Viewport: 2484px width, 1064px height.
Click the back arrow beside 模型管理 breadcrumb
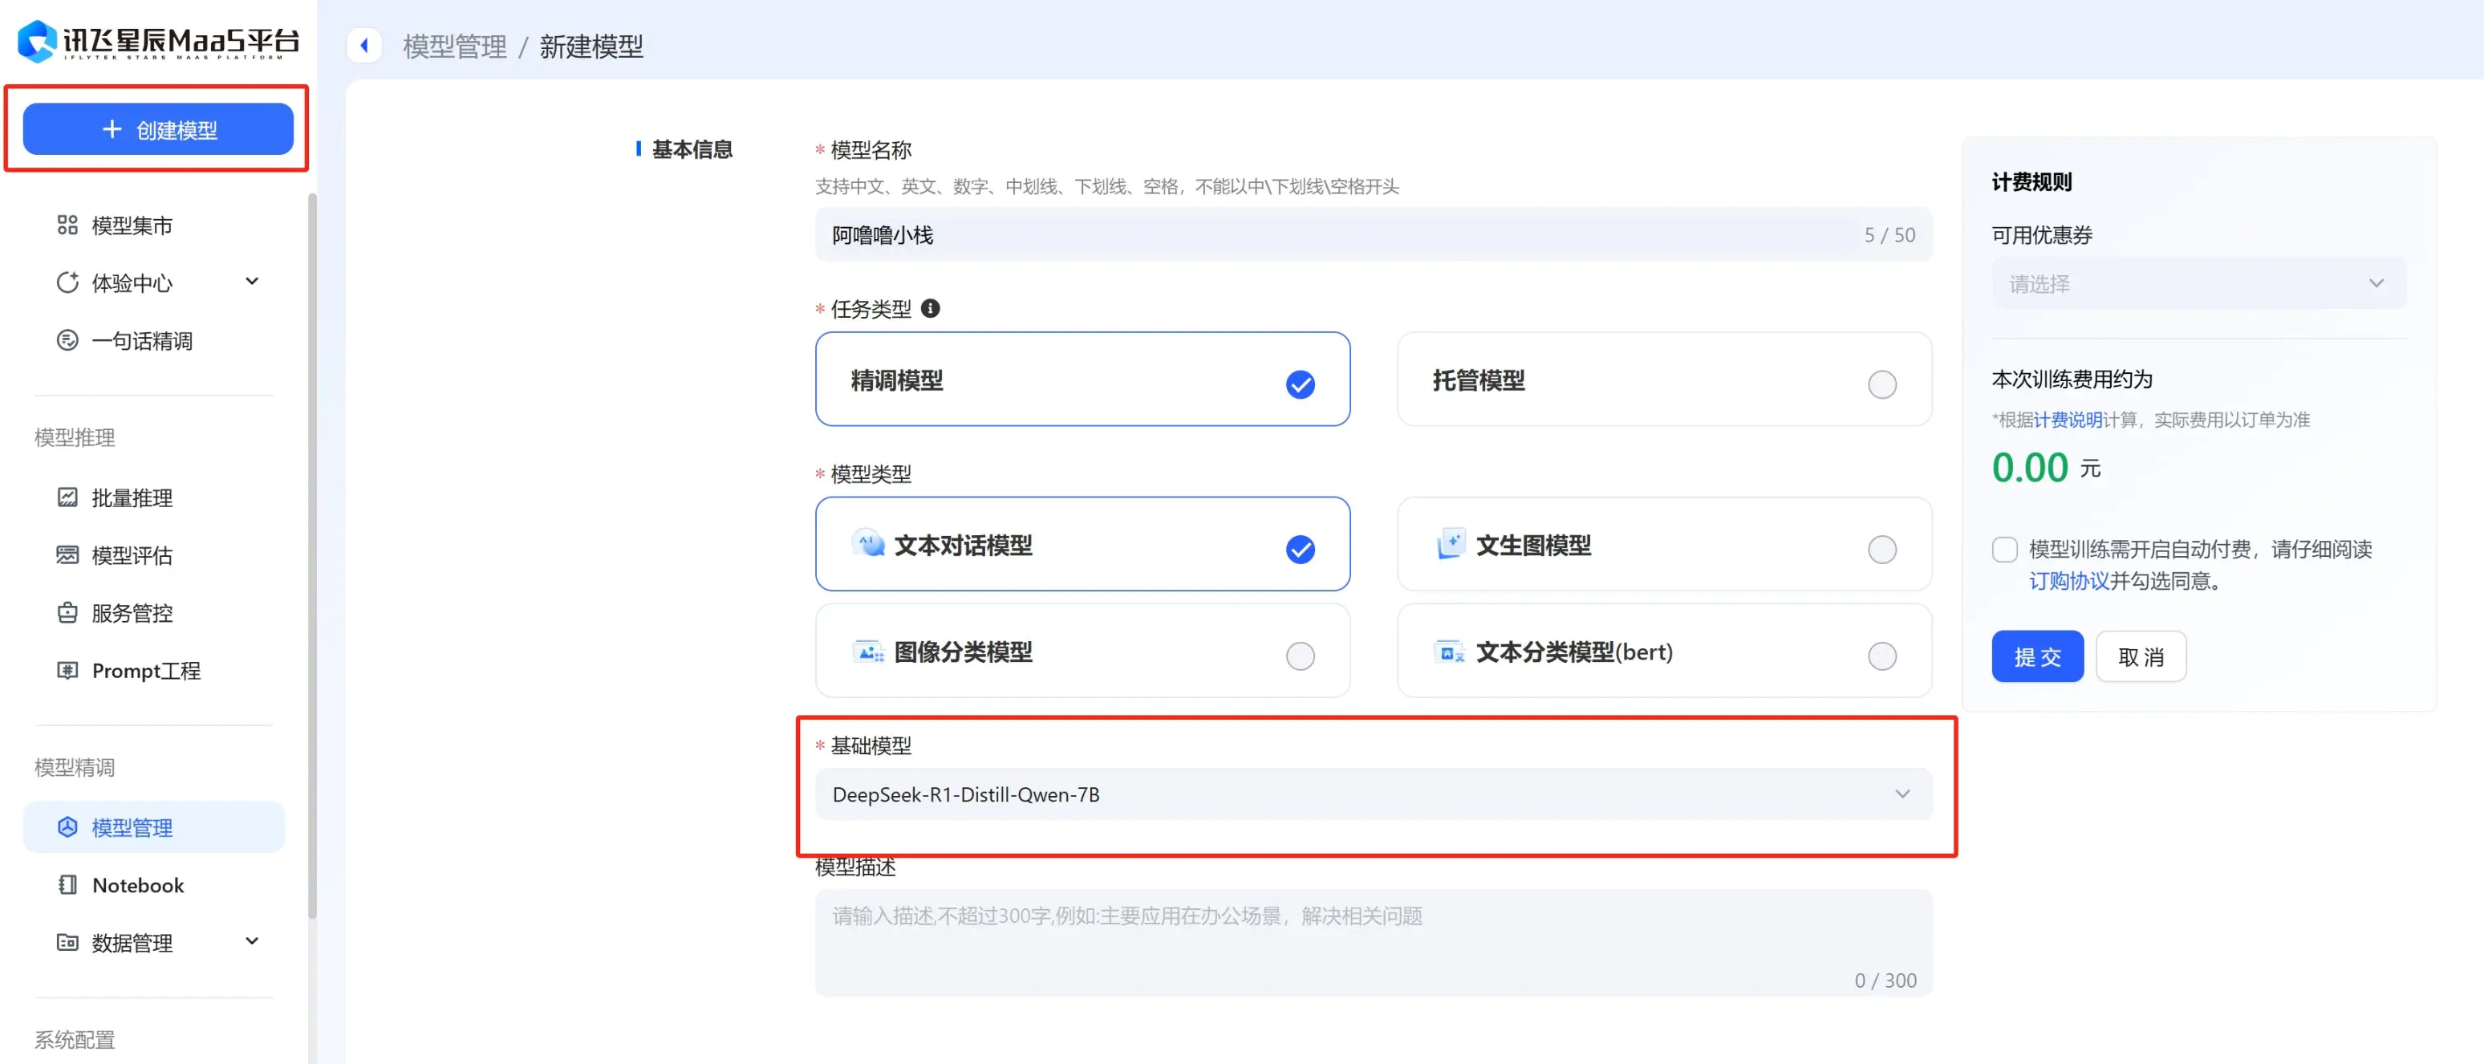[364, 46]
